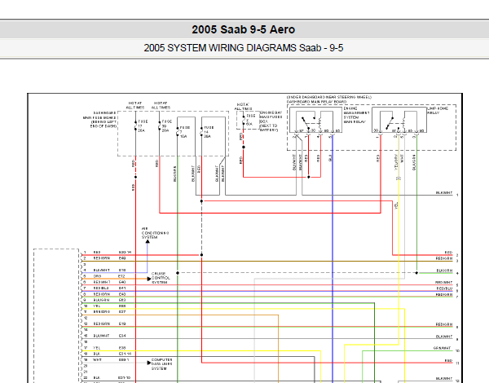Click the '2005 Saab 9-5 Aero' title
Screen dimensions: 489x383
click(x=243, y=29)
